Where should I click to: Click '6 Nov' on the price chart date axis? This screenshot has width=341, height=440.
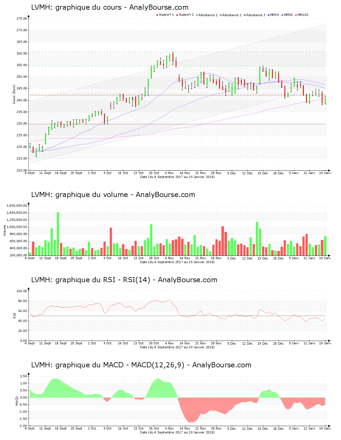169,173
